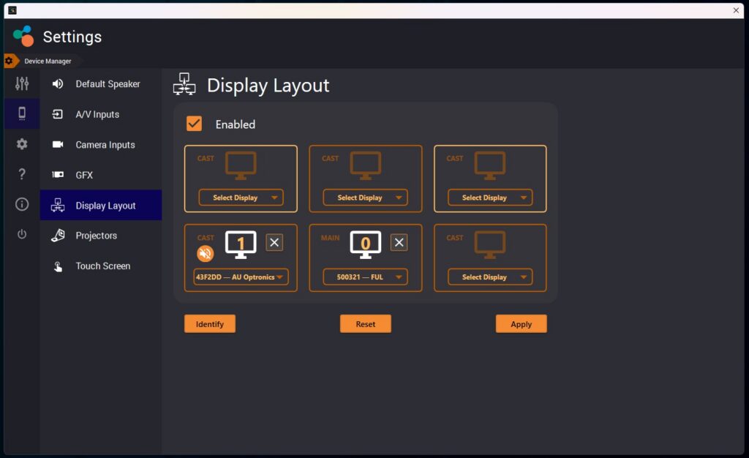Screen dimensions: 749x458
Task: Select the device manager phone icon
Action: [x=22, y=113]
